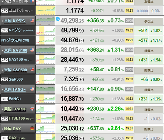Click the CFD badge beside FTSE100 サンデー
The width and height of the screenshot is (164, 140).
tap(5, 118)
